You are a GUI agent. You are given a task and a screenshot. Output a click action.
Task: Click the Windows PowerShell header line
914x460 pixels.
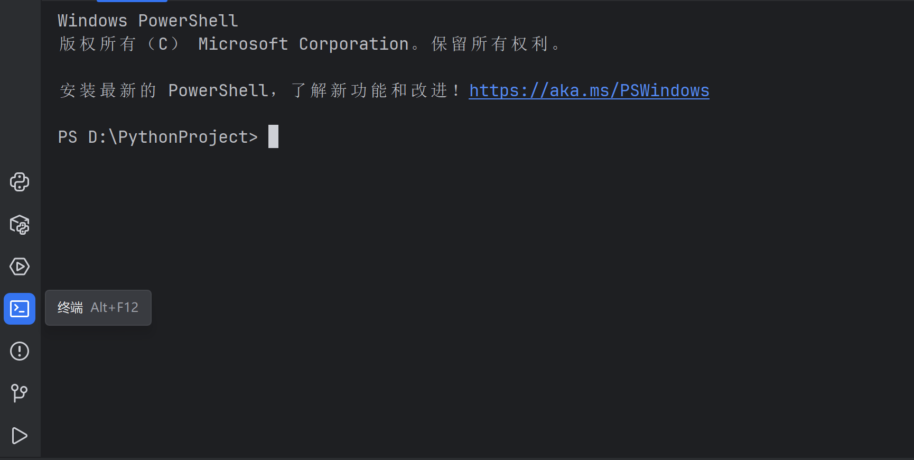148,21
